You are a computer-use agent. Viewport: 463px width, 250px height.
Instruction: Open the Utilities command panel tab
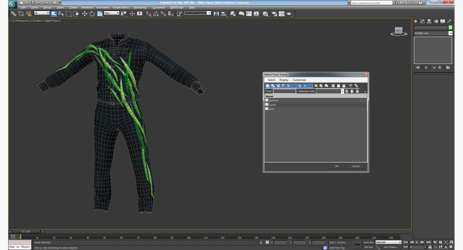449,21
